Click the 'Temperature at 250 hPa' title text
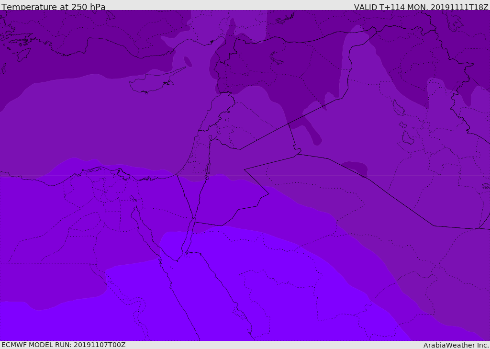The width and height of the screenshot is (490, 349). click(x=54, y=7)
